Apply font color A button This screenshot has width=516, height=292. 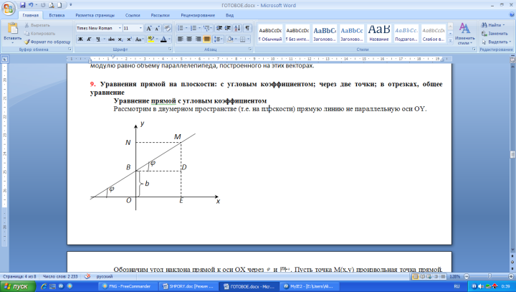click(x=163, y=39)
